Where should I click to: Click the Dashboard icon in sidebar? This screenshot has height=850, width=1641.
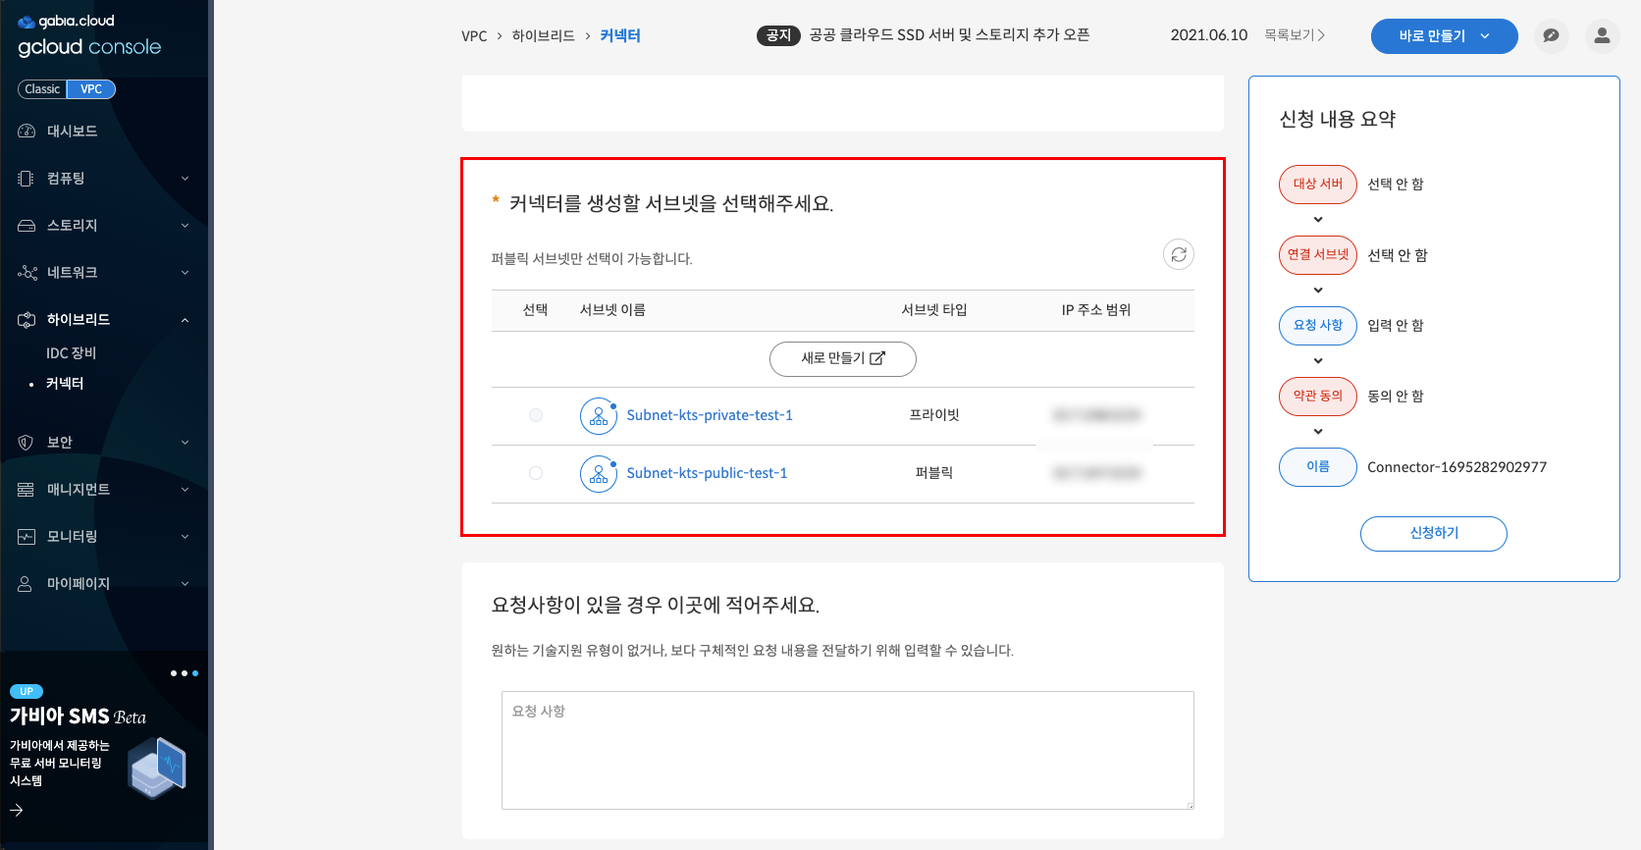point(26,132)
